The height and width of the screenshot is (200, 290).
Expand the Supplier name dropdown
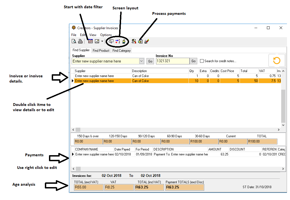point(141,61)
